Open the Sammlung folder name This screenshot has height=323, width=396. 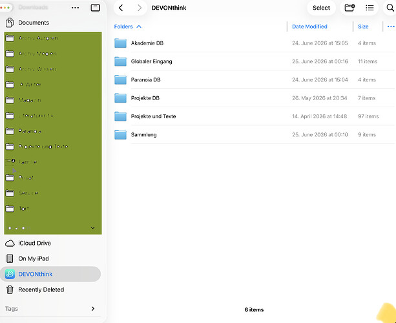coord(143,134)
